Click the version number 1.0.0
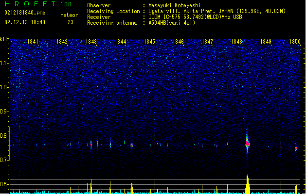306x194 pixels. click(x=66, y=4)
